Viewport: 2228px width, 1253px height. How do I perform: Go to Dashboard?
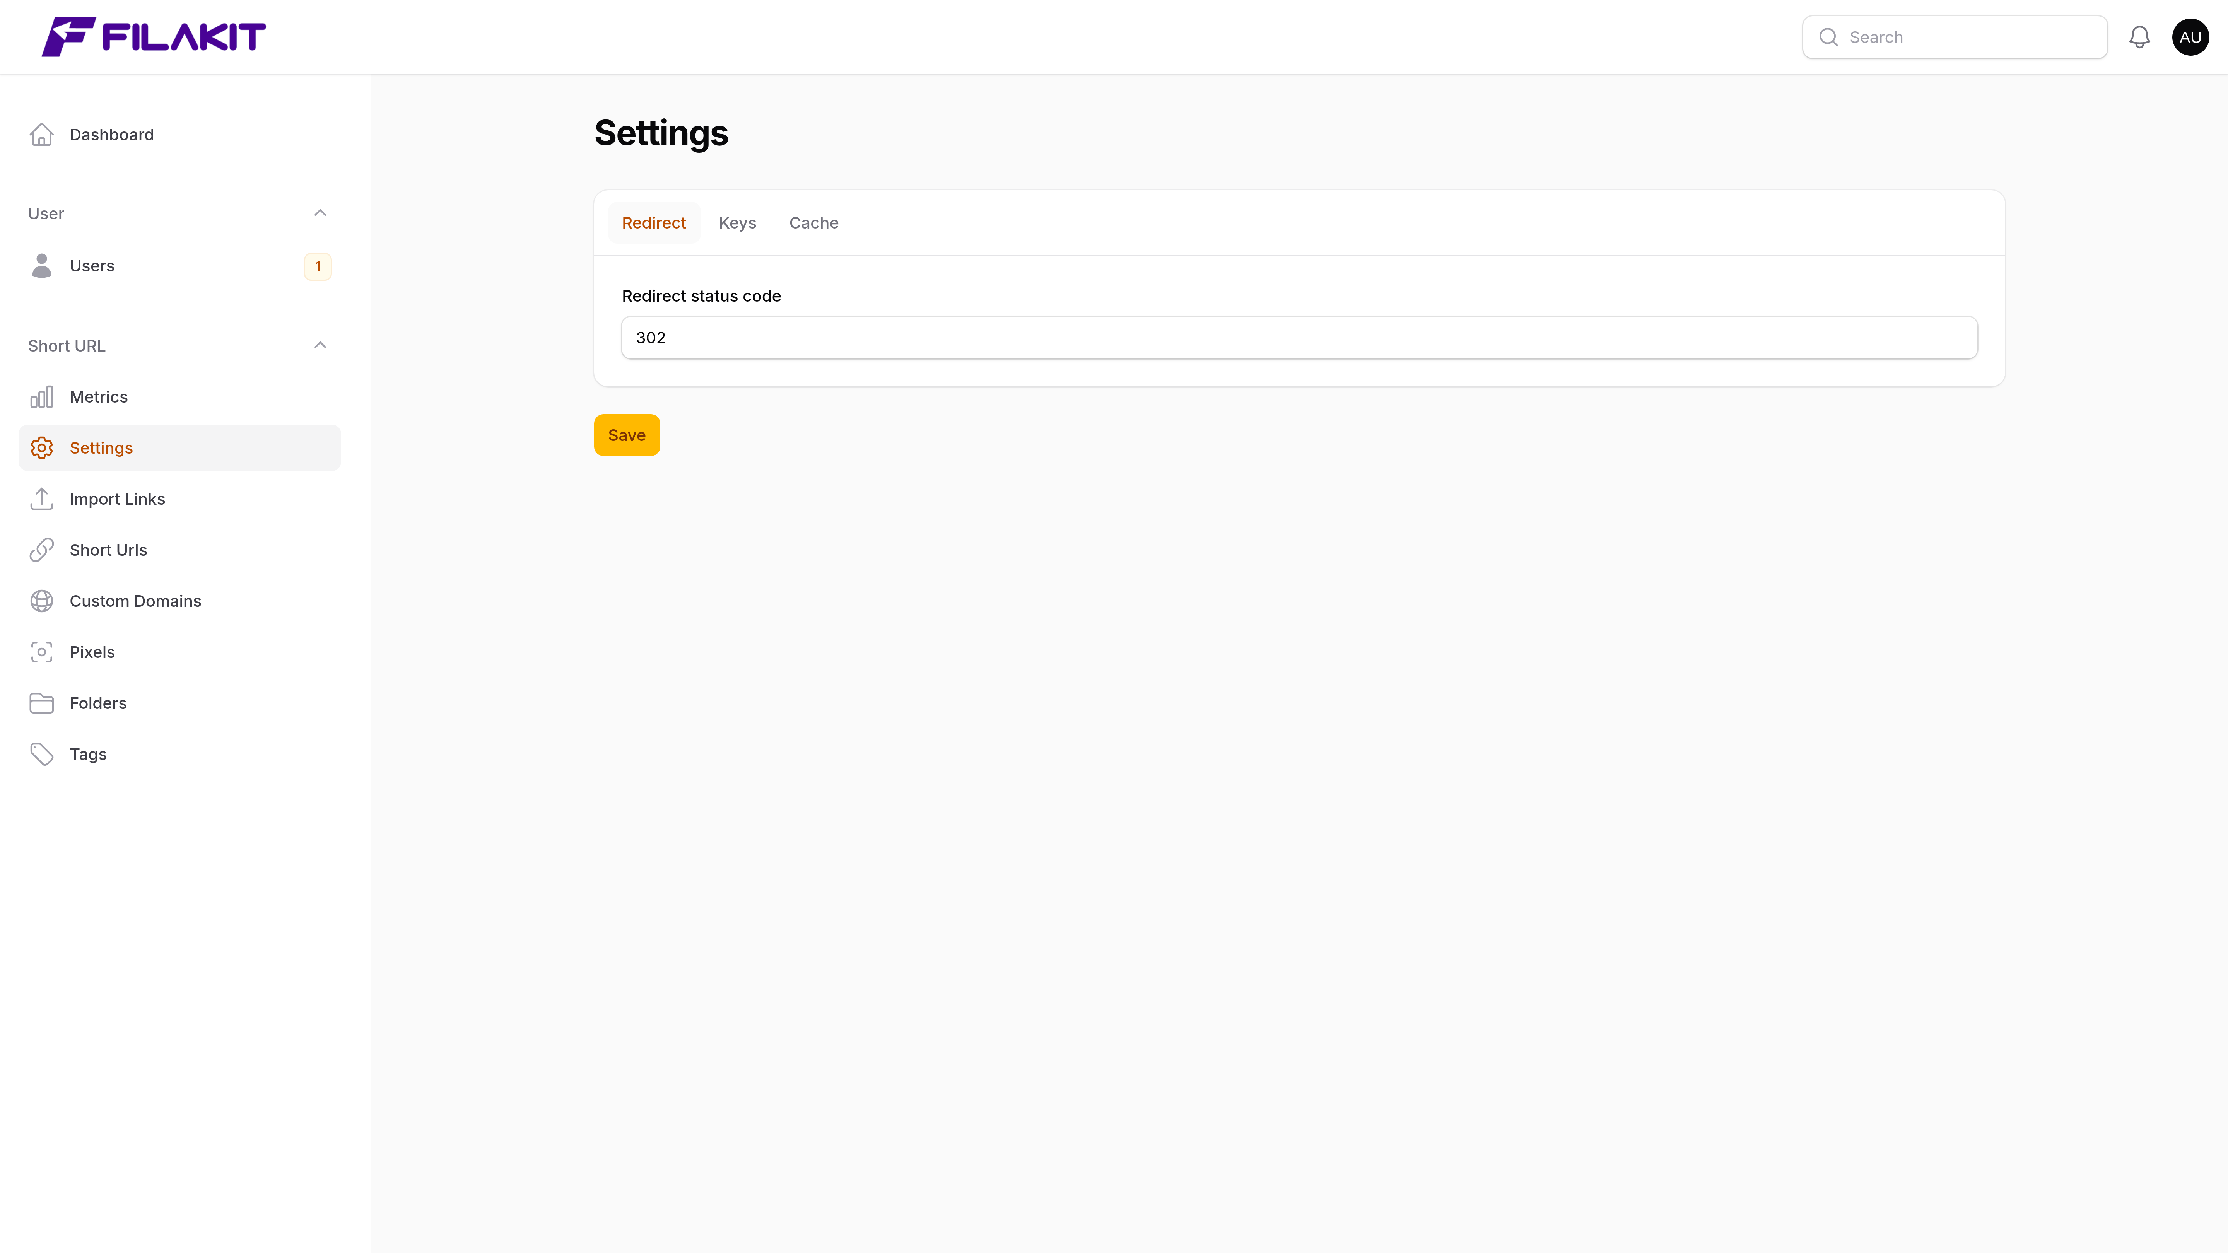coord(179,135)
